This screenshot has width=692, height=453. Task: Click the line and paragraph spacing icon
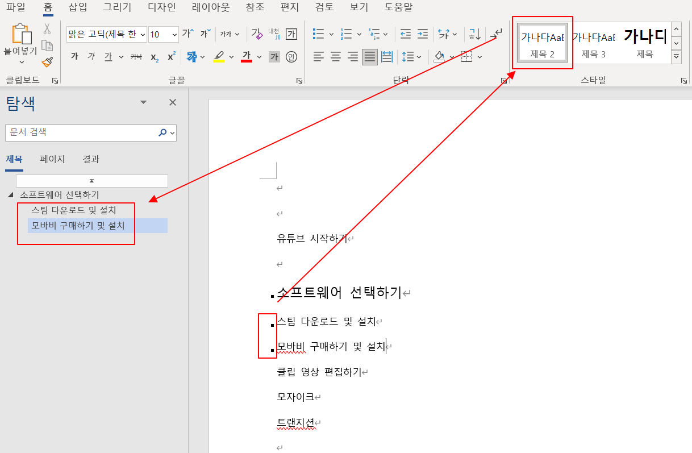(408, 57)
